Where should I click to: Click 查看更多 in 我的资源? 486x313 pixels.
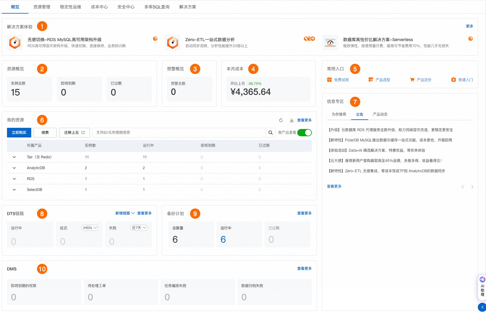point(305,120)
